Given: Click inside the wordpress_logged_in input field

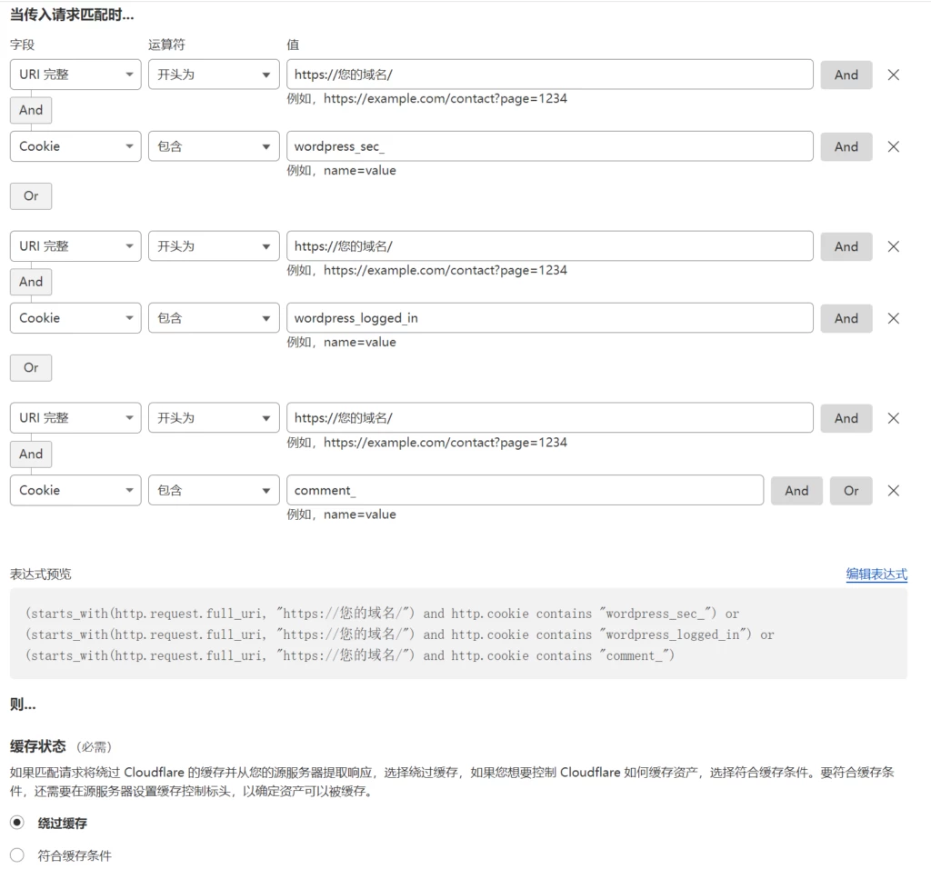Looking at the screenshot, I should pyautogui.click(x=550, y=318).
